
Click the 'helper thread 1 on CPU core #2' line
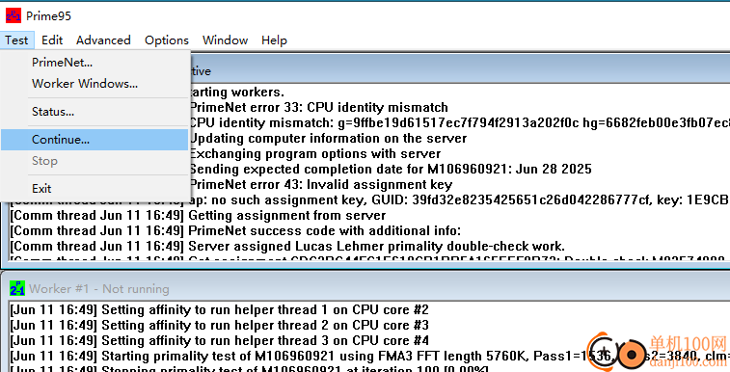pyautogui.click(x=219, y=309)
